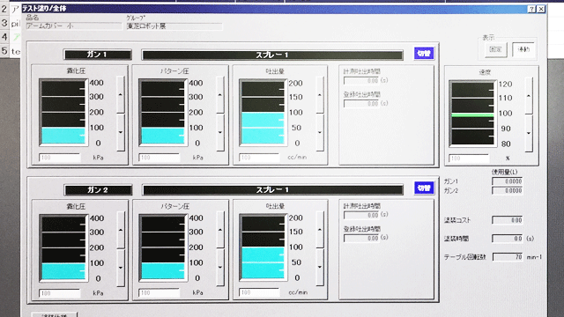Image resolution: width=564 pixels, height=317 pixels.
Task: Increase Gun 2 霧化圧 with up arrow
Action: (x=121, y=230)
